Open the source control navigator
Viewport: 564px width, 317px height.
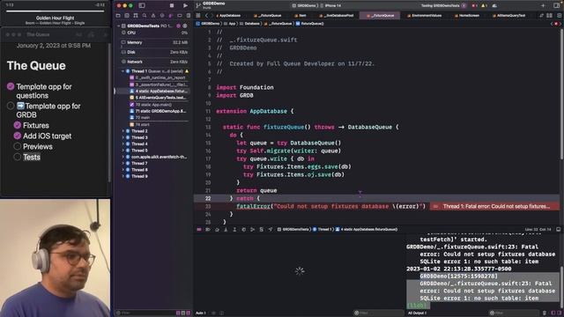127,16
